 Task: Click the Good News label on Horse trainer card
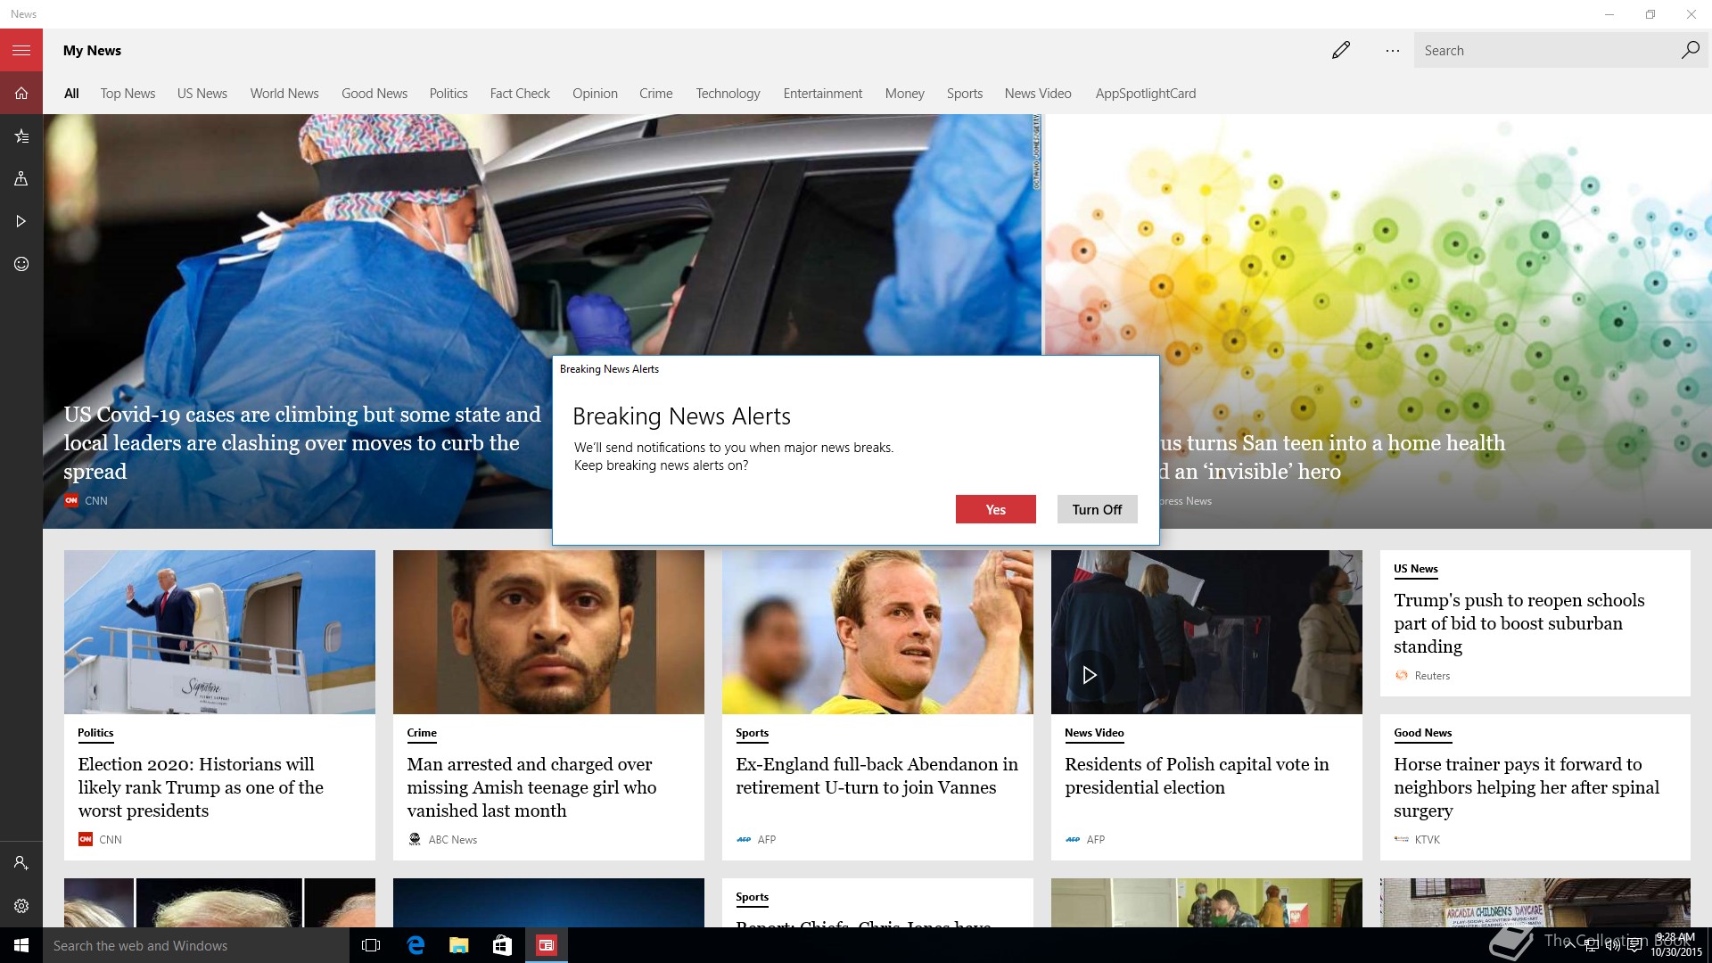1423,733
